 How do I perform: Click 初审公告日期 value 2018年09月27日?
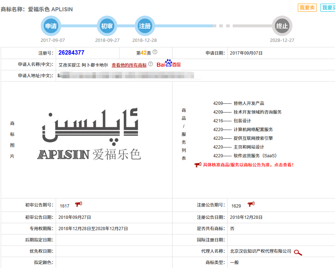[75, 217]
